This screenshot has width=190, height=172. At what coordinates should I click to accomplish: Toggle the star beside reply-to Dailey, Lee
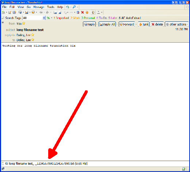[x=33, y=35]
